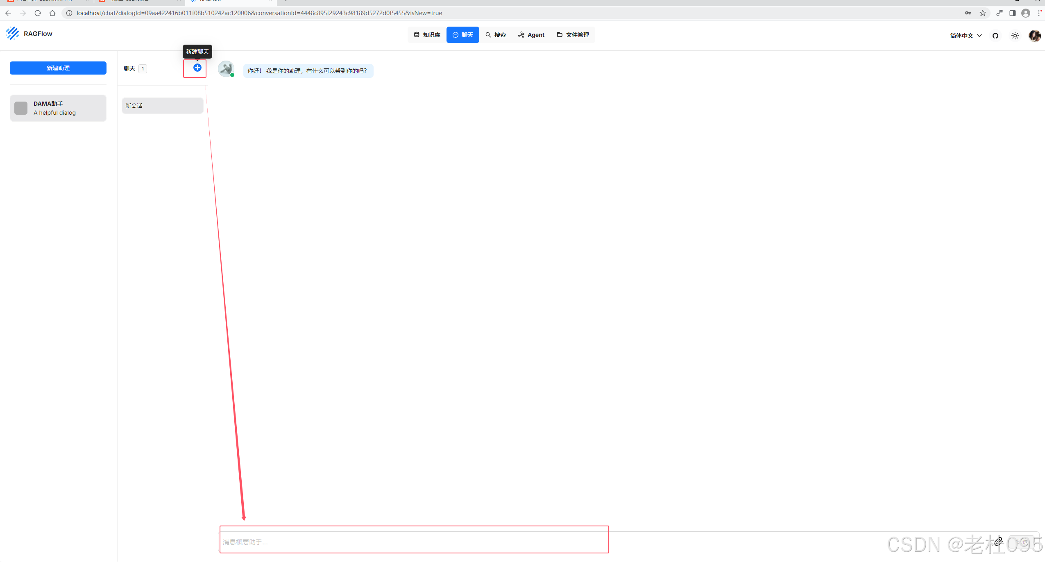Switch to the 搜索 tab
The image size is (1045, 562).
[x=496, y=35]
